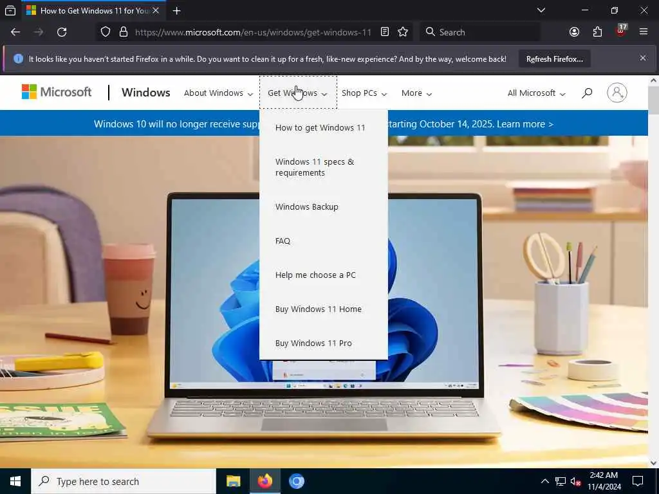
Task: Click the Refresh Firefox button
Action: [x=554, y=59]
